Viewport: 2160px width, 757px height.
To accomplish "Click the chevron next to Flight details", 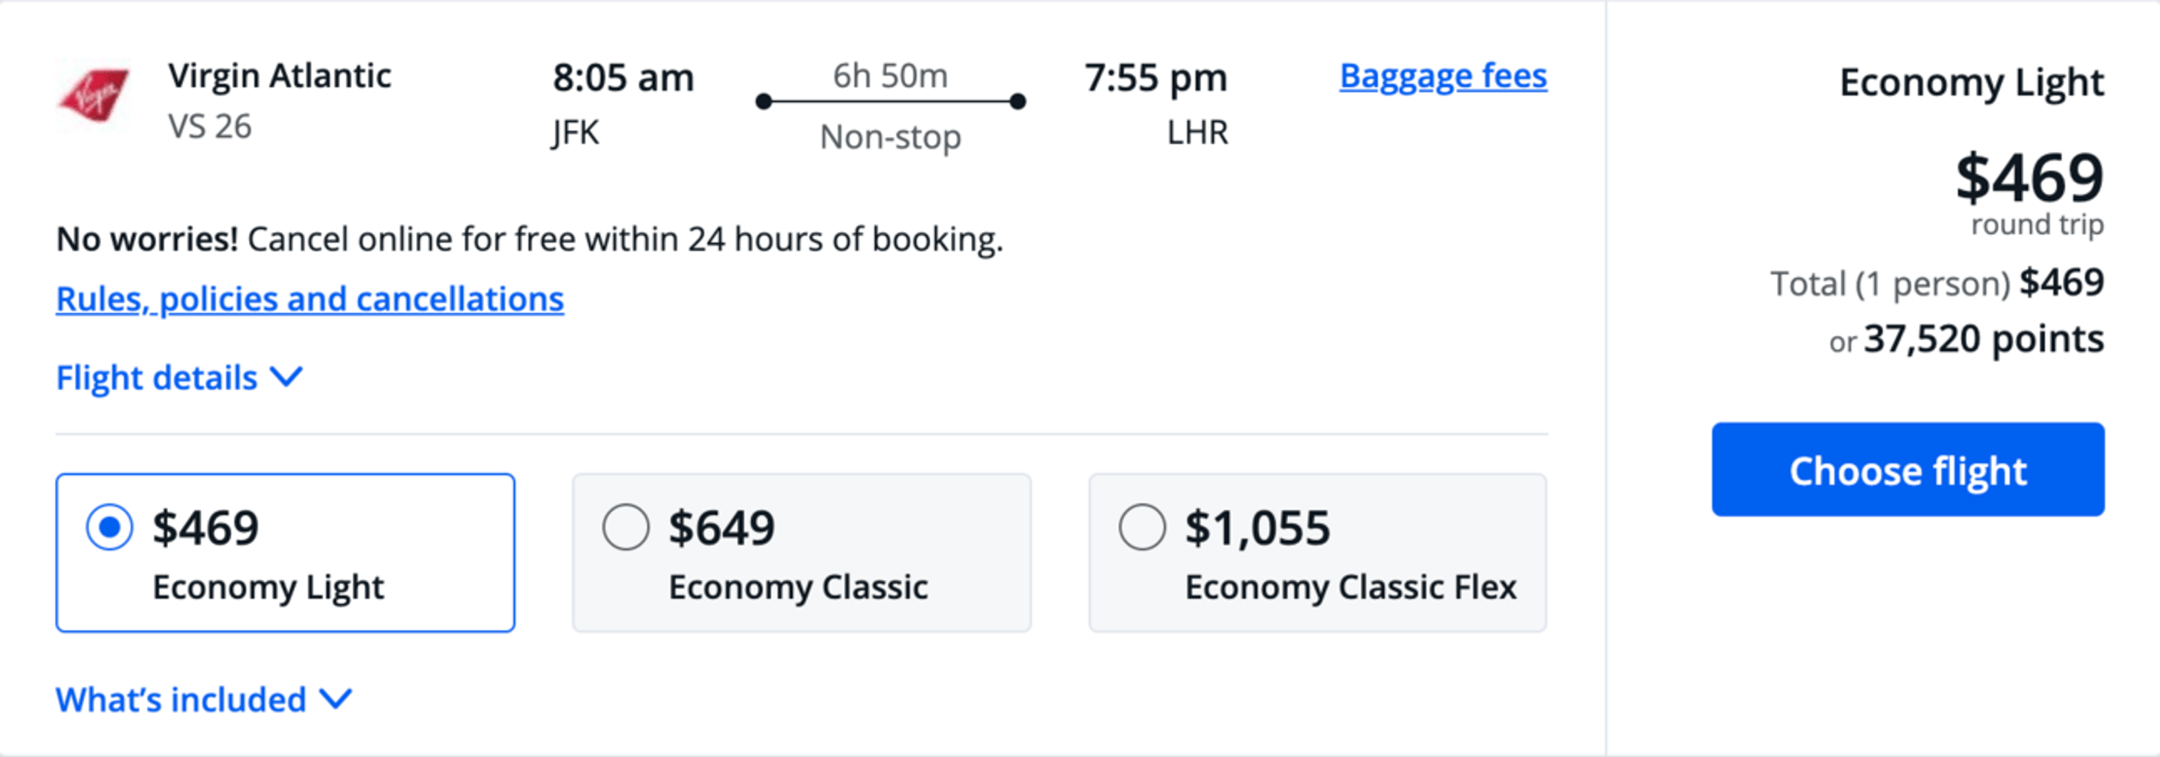I will [287, 377].
